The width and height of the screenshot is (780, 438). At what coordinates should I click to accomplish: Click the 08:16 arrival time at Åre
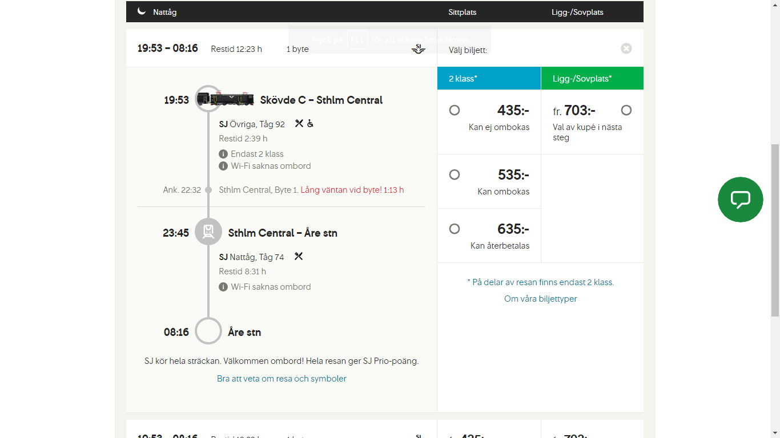[176, 332]
